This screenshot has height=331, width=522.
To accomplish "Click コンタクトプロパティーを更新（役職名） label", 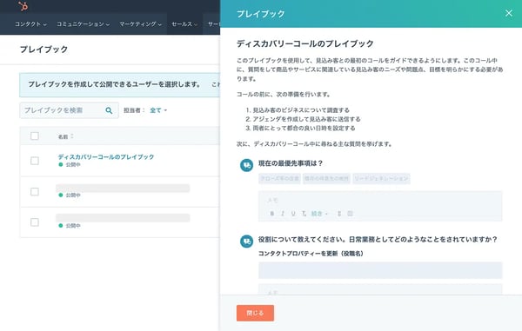I will [311, 254].
